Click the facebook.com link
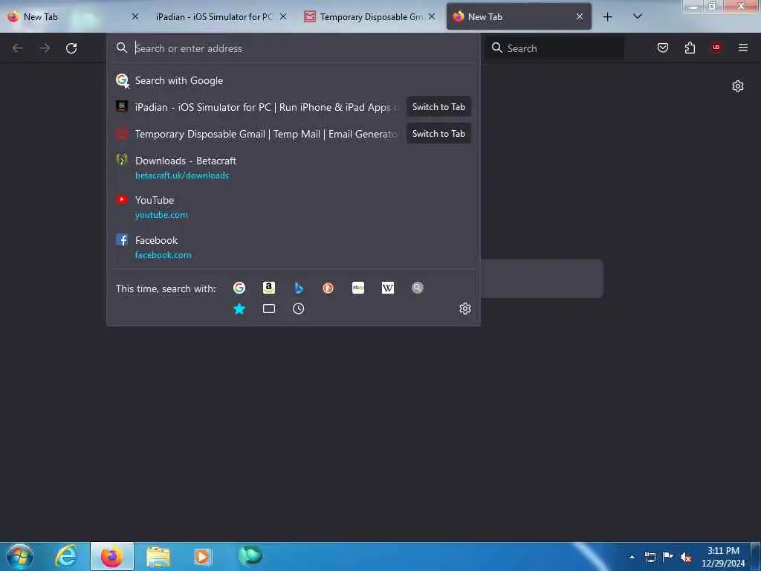 click(x=163, y=255)
